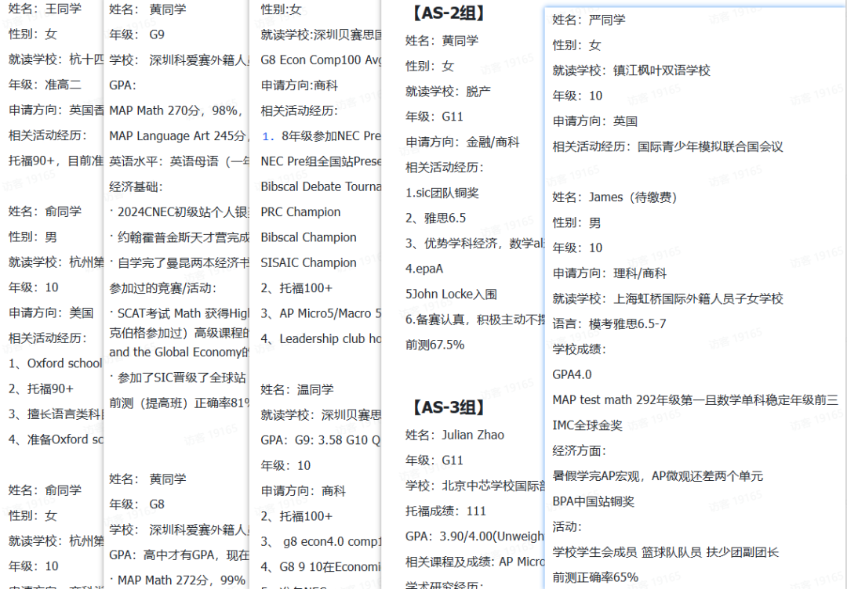The width and height of the screenshot is (847, 589).
Task: Click the line '3、AP Micro5/Macro 5'
Action: coord(322,313)
